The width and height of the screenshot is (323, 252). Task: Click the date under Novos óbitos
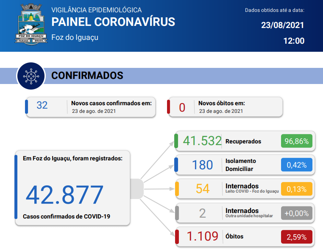point(221,111)
